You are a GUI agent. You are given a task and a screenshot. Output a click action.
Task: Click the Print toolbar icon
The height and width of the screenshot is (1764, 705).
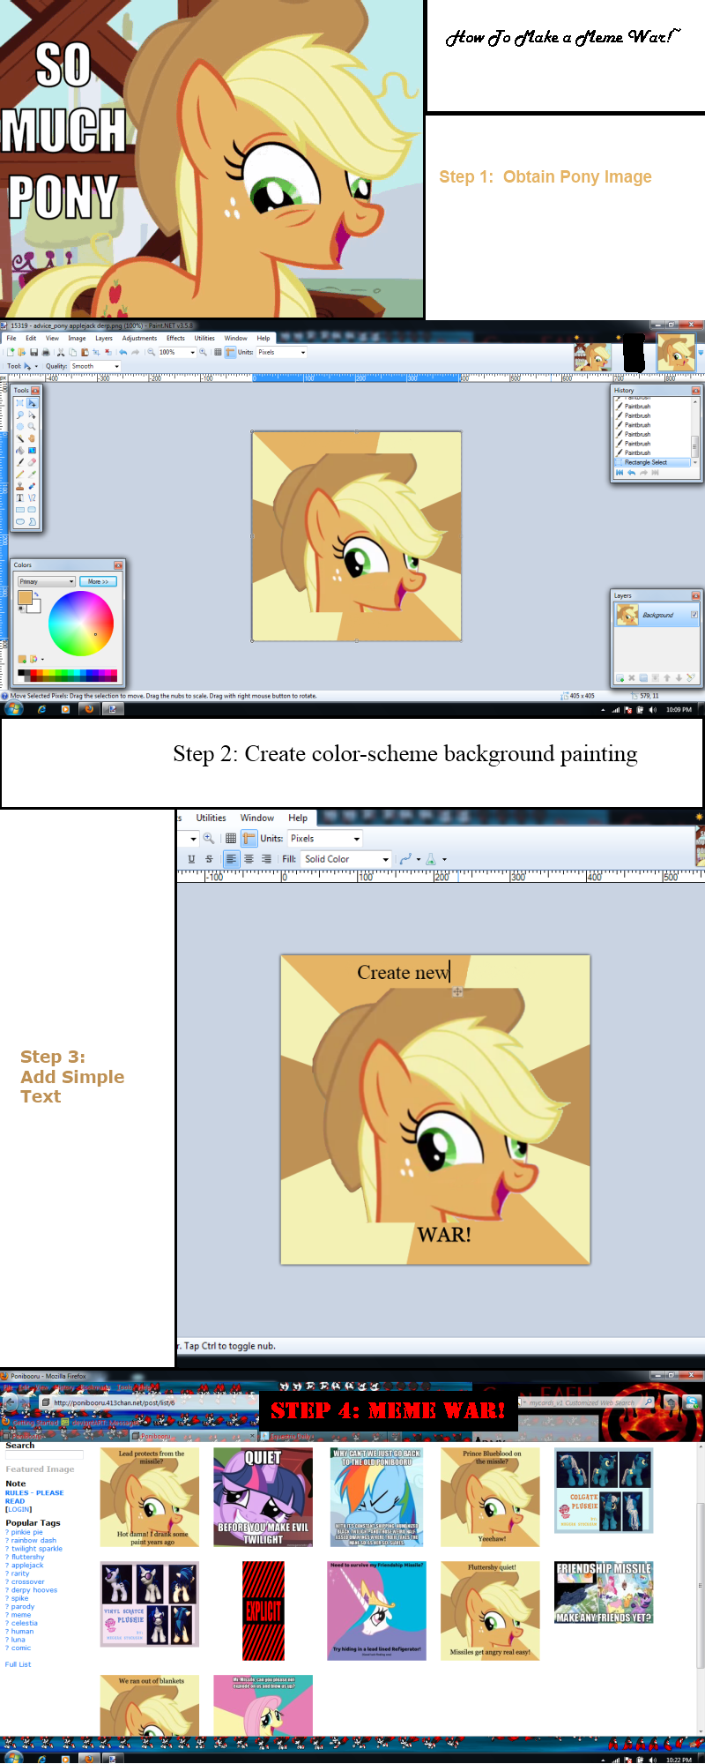coord(45,352)
